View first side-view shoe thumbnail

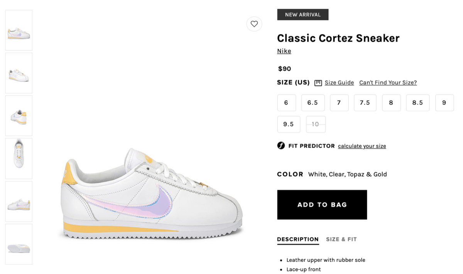pyautogui.click(x=19, y=30)
